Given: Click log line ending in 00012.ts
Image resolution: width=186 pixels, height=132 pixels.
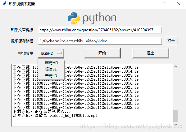Looking at the screenshot, I should 76,100.
